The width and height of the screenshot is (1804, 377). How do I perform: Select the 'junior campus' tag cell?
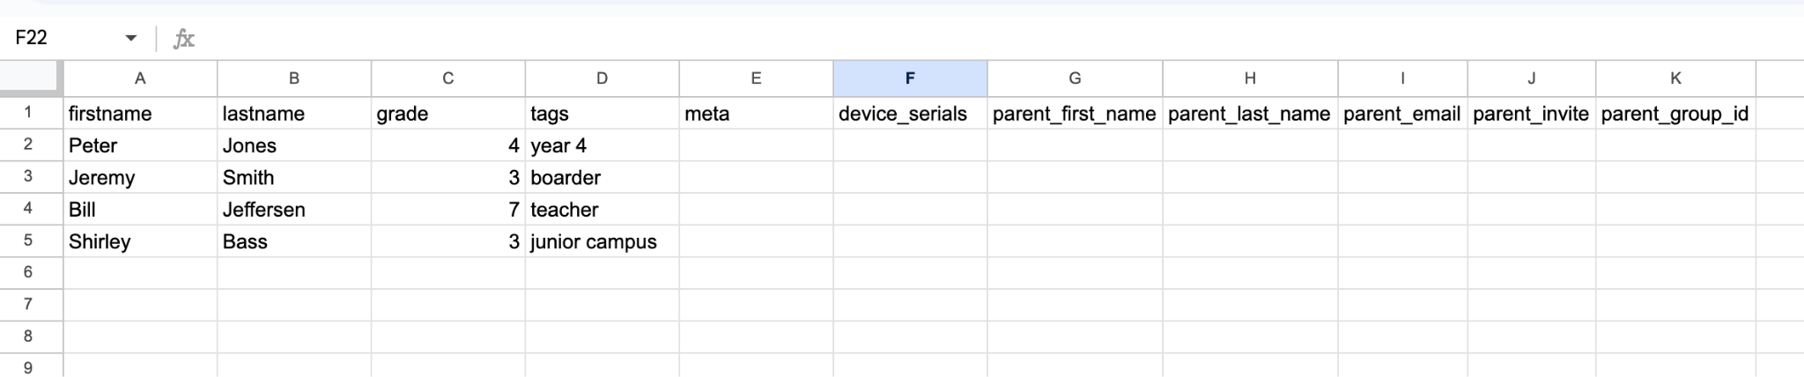602,241
